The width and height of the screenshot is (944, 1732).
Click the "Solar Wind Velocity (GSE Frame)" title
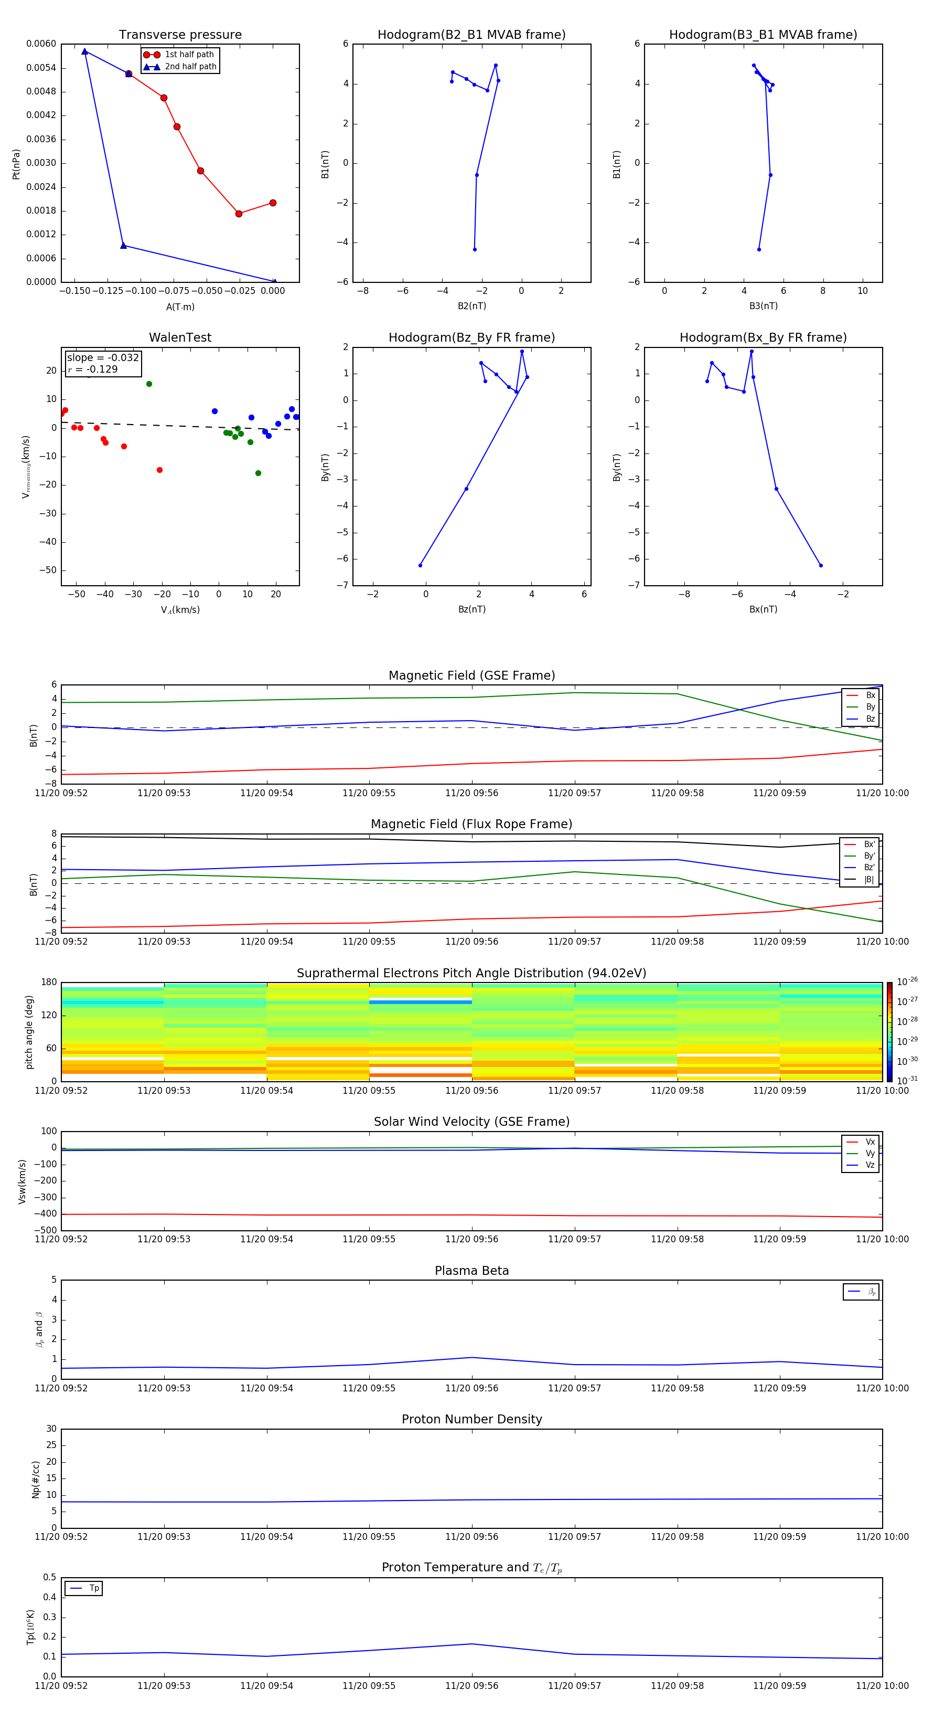click(x=471, y=1122)
